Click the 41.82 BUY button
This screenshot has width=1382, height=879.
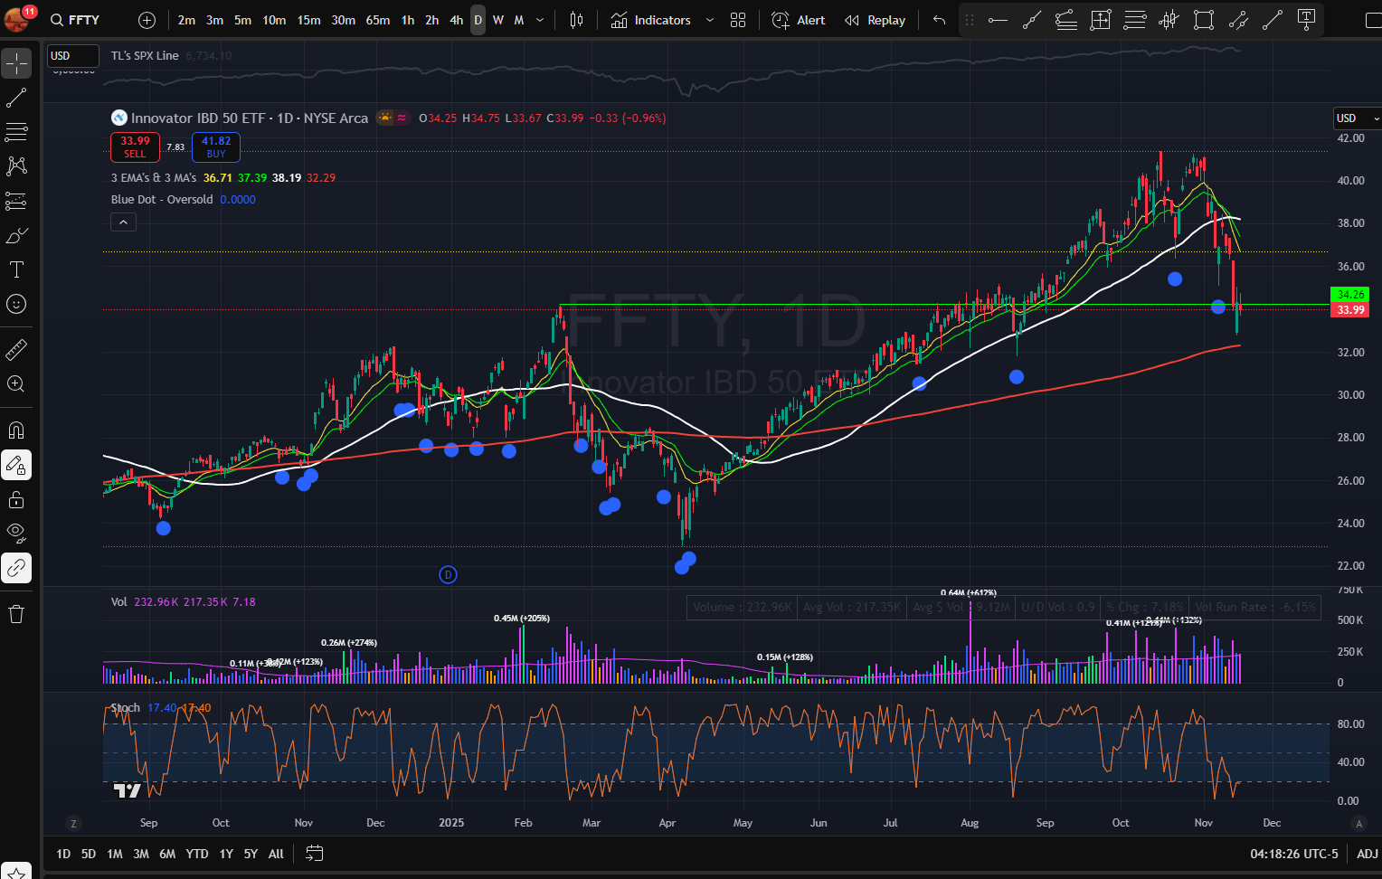[x=216, y=146]
